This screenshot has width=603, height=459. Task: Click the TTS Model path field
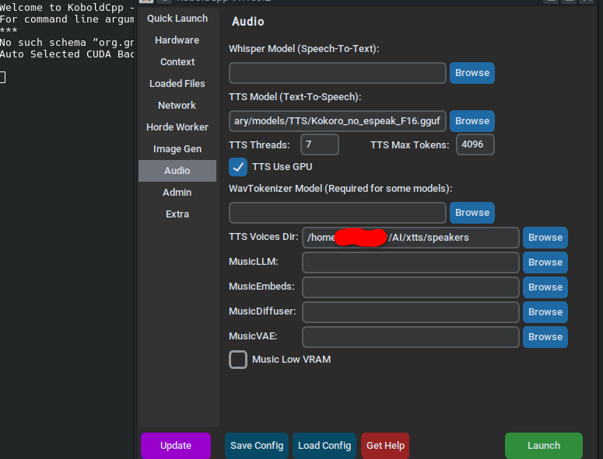337,121
